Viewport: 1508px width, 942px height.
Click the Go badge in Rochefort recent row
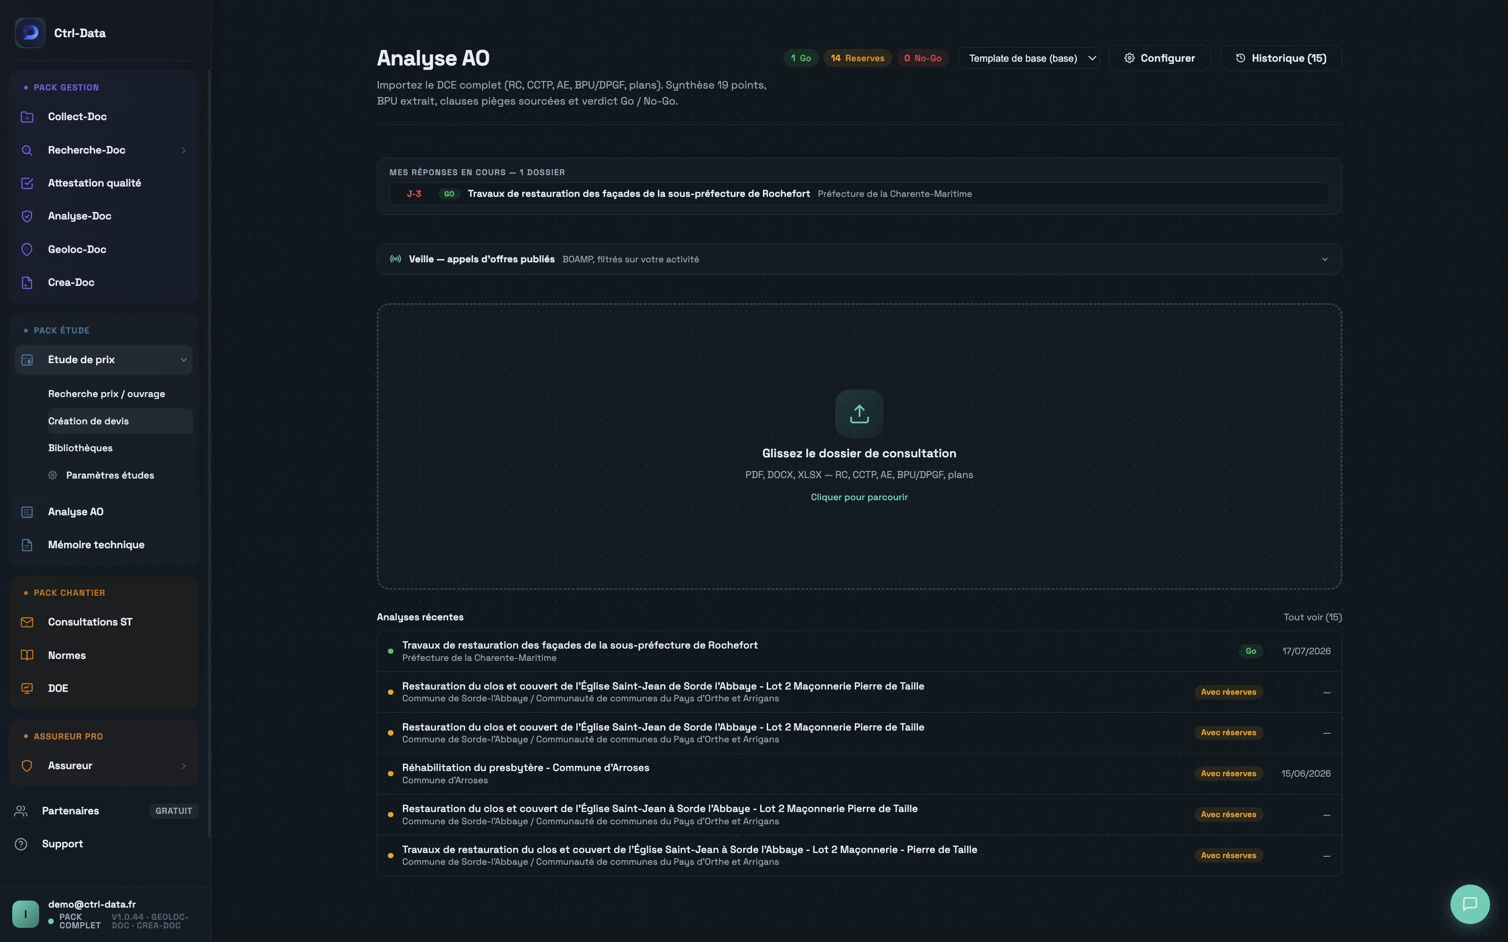[1251, 651]
